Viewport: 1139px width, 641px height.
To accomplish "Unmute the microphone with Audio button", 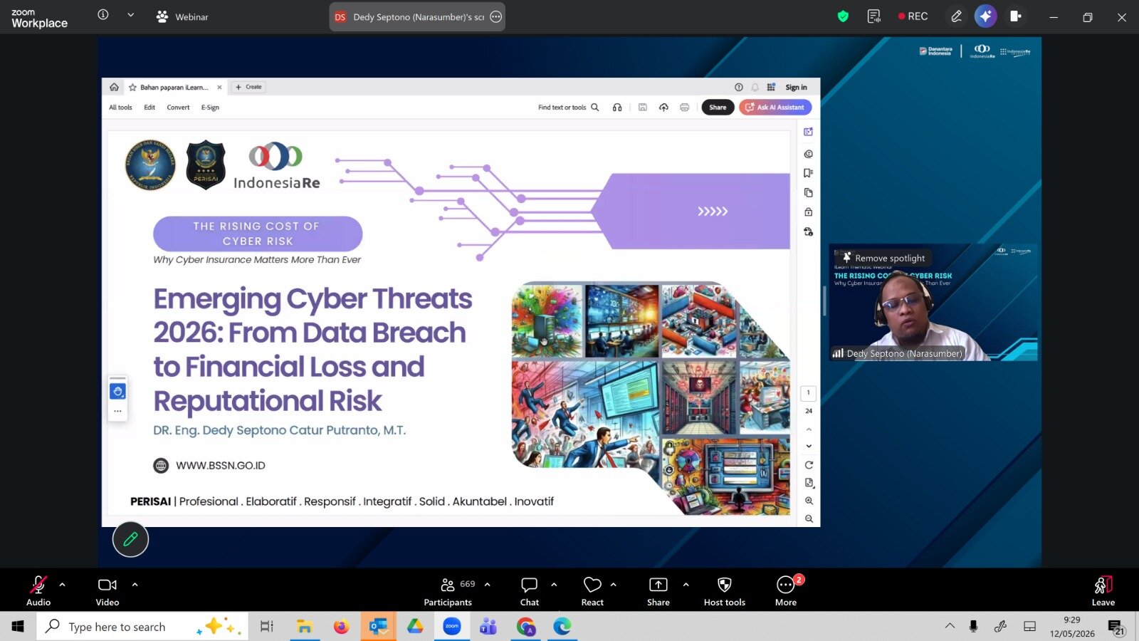I will click(x=38, y=591).
